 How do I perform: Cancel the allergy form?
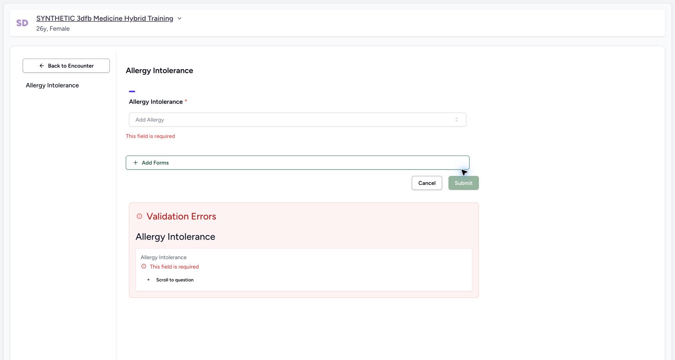click(x=427, y=183)
